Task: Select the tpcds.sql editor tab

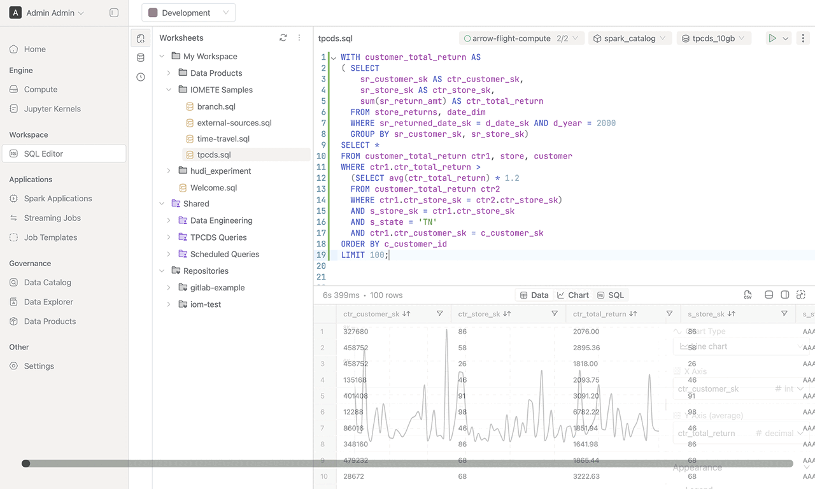Action: [x=336, y=38]
